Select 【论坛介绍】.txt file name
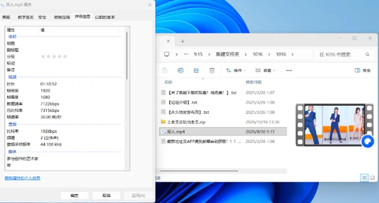Screen dimensions: 379x203 [182, 102]
